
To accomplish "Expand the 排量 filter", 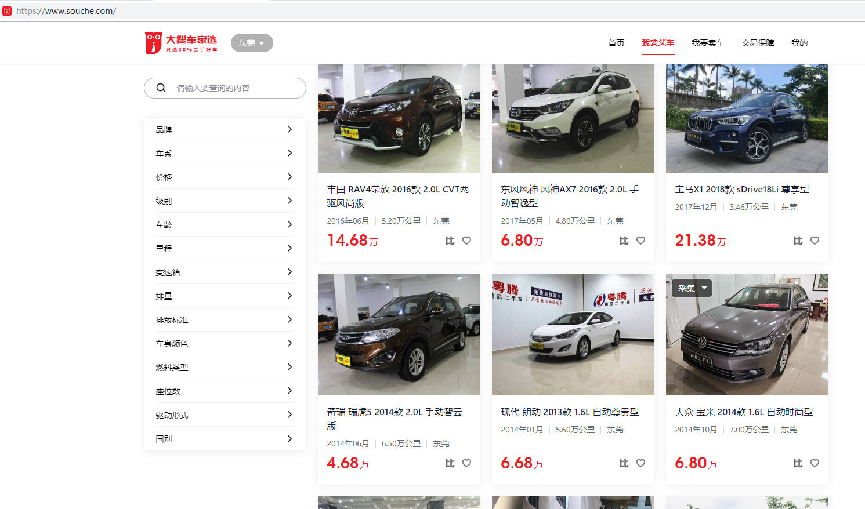I will click(x=225, y=296).
